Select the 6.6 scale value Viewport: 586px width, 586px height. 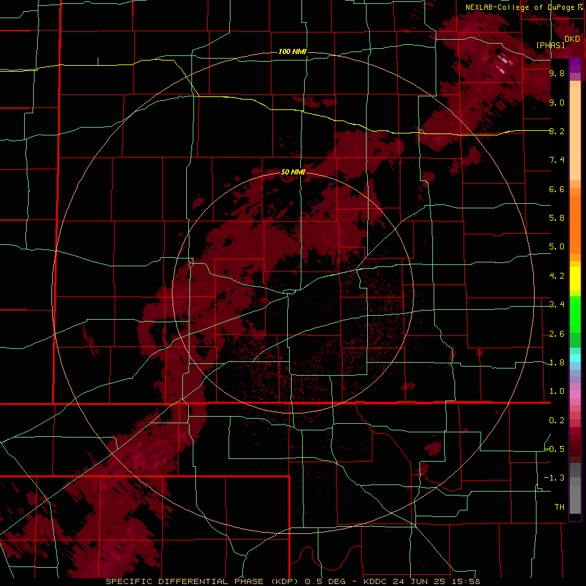tap(557, 189)
